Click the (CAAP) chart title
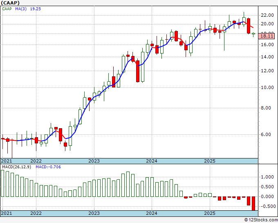 click(x=10, y=3)
